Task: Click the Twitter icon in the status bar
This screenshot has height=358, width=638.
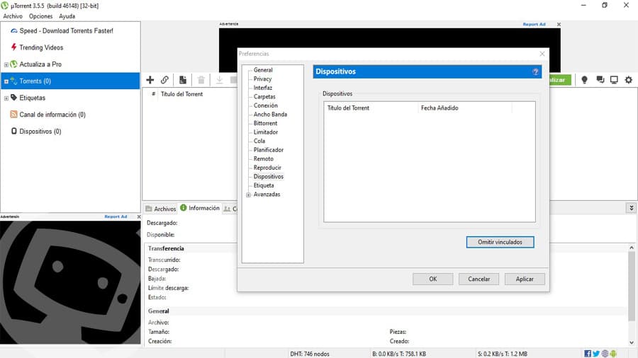Action: pos(596,354)
